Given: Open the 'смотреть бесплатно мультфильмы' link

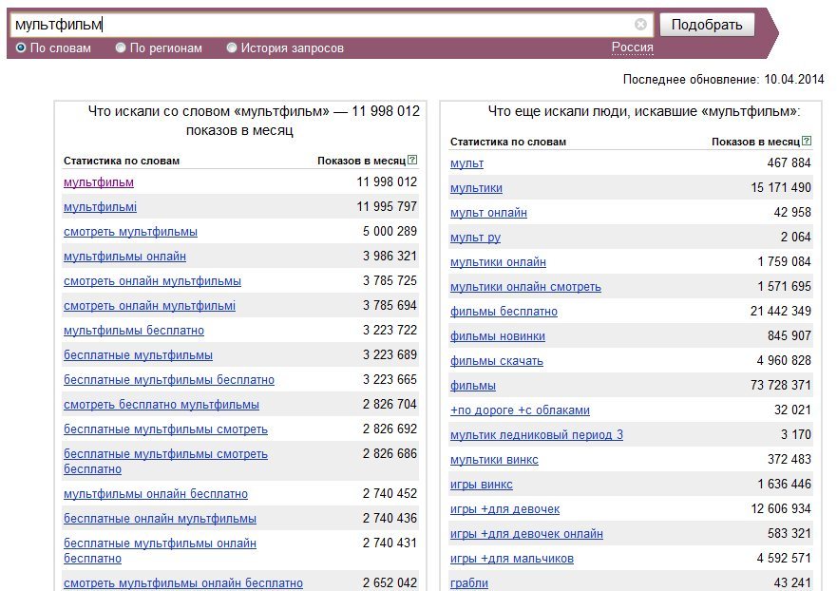Looking at the screenshot, I should click(162, 405).
